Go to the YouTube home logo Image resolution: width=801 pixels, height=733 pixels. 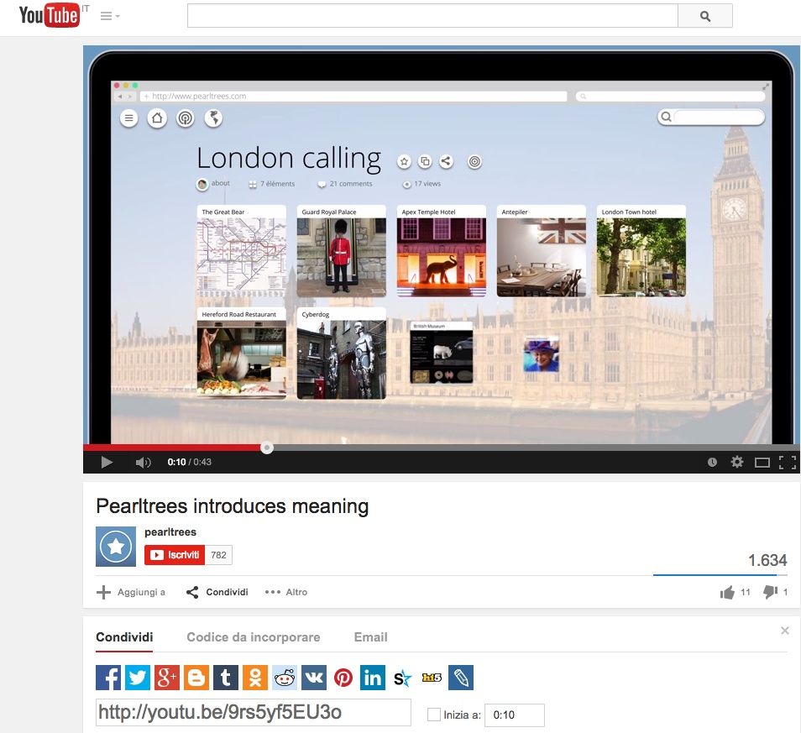50,15
